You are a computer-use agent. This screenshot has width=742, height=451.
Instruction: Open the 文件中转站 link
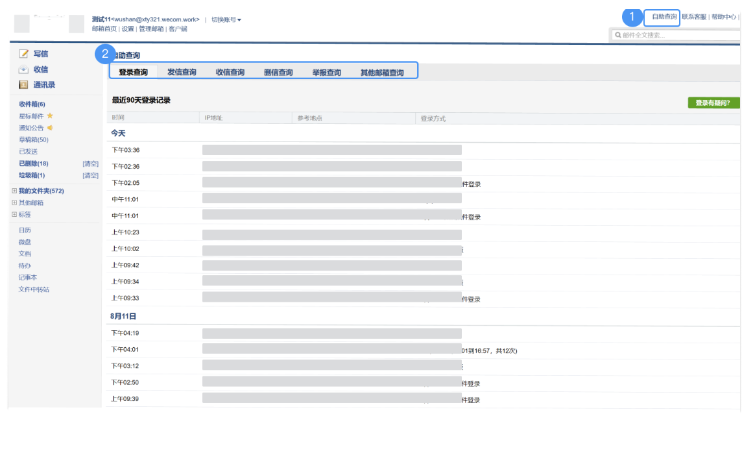click(x=34, y=289)
